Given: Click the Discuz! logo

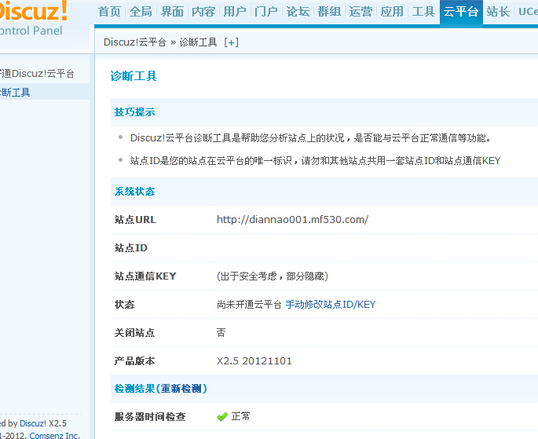Looking at the screenshot, I should (34, 12).
